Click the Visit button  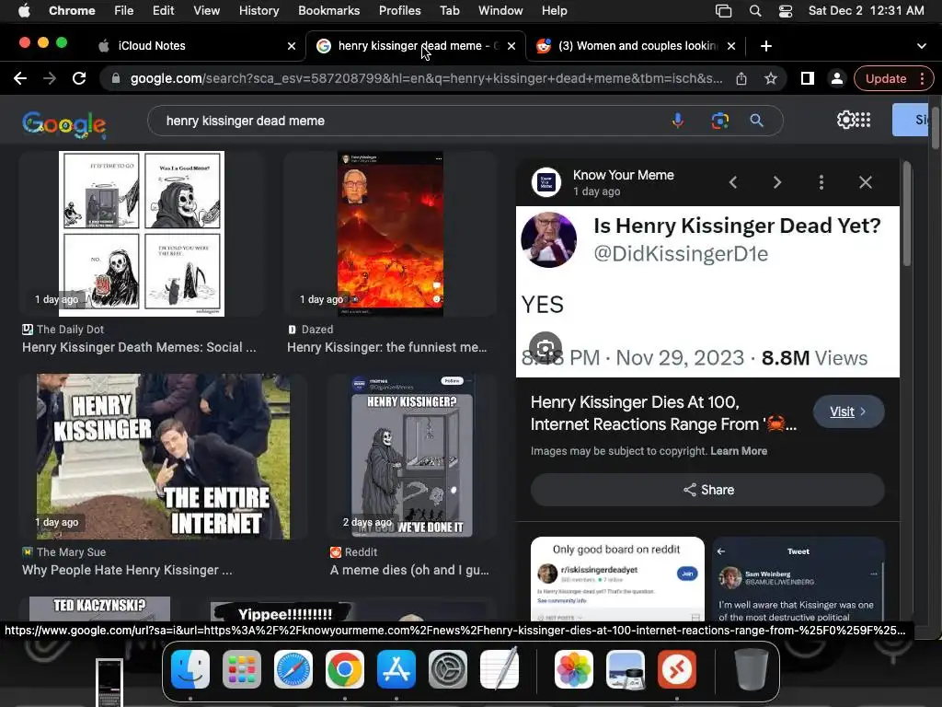pos(848,411)
